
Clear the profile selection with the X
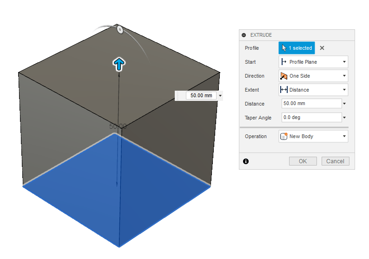(x=322, y=48)
